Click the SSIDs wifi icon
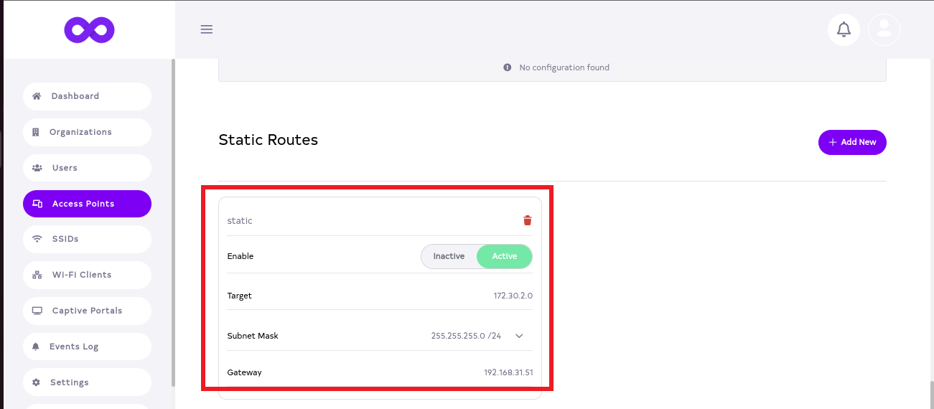Image resolution: width=934 pixels, height=409 pixels. click(37, 239)
